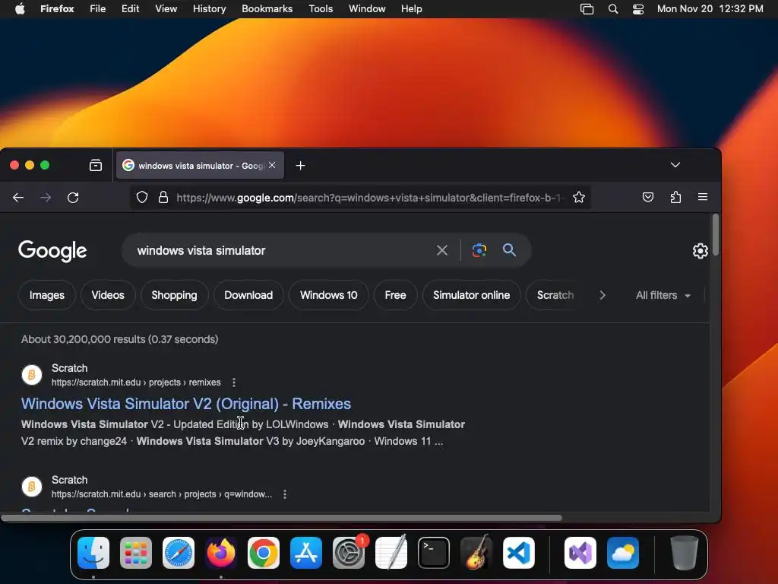
Task: Filter results by Videos
Action: [108, 295]
